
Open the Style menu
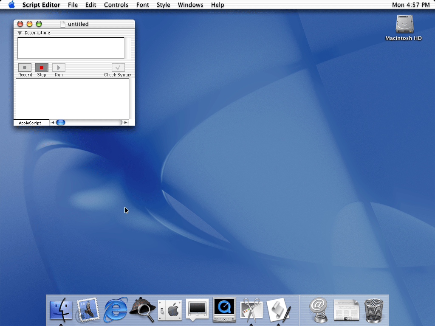point(163,5)
